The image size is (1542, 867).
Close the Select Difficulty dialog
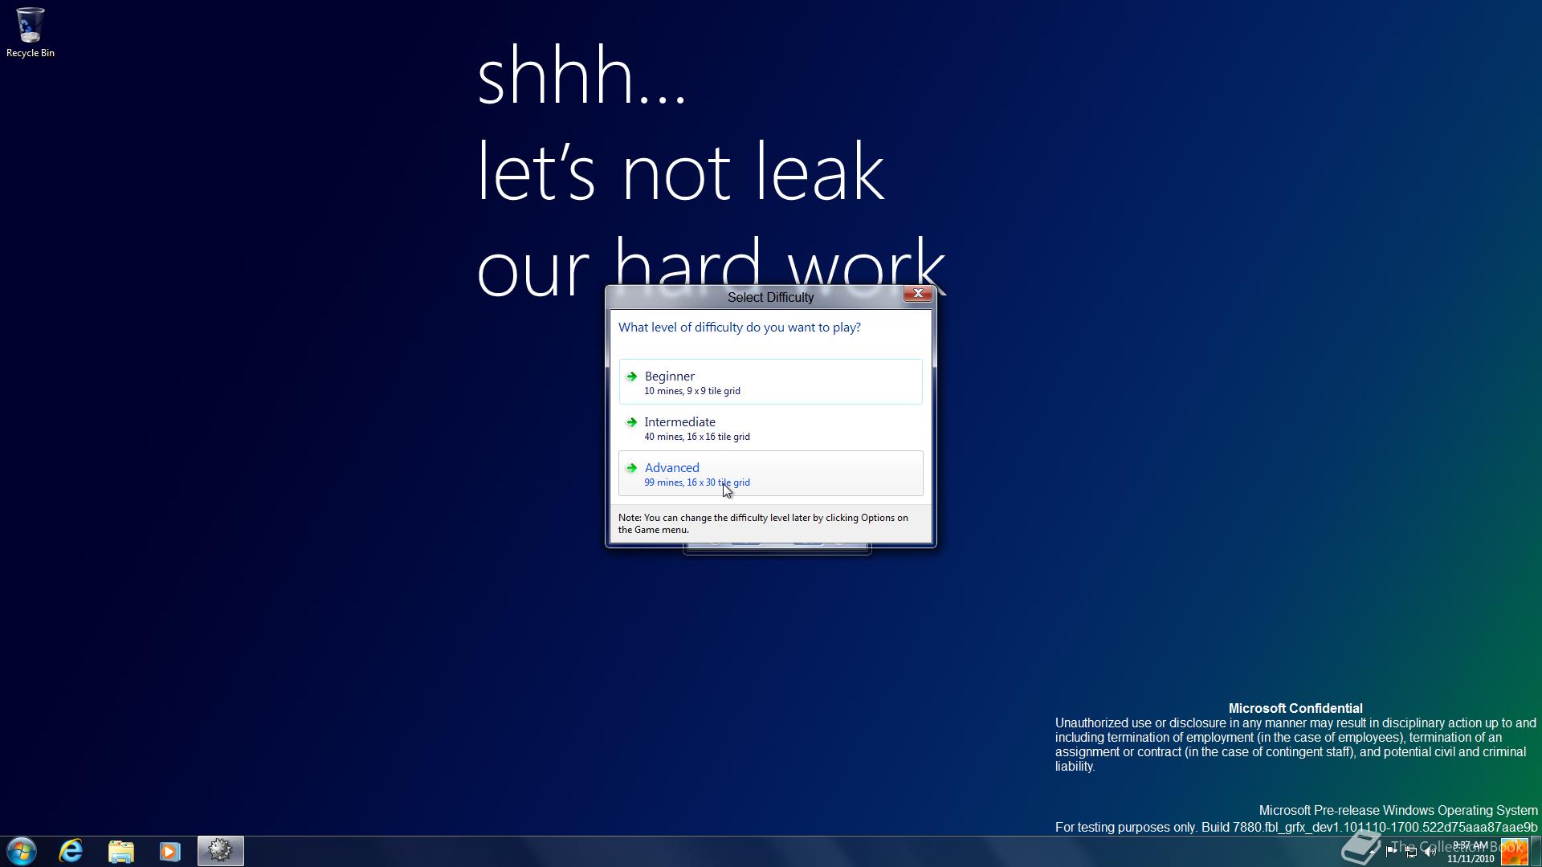(917, 294)
